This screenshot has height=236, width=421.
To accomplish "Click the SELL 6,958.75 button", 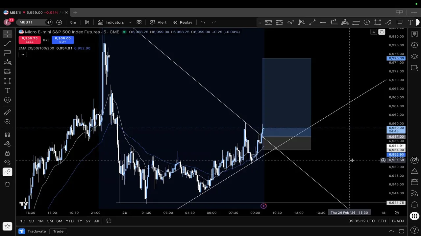I will pyautogui.click(x=30, y=40).
